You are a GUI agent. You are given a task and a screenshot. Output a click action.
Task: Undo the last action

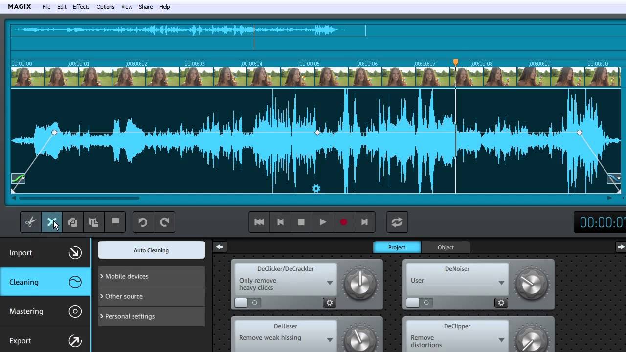tap(143, 222)
